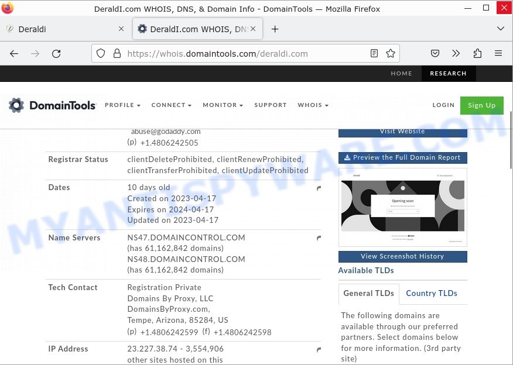Click the Registrar Status label
The image size is (513, 365).
78,160
